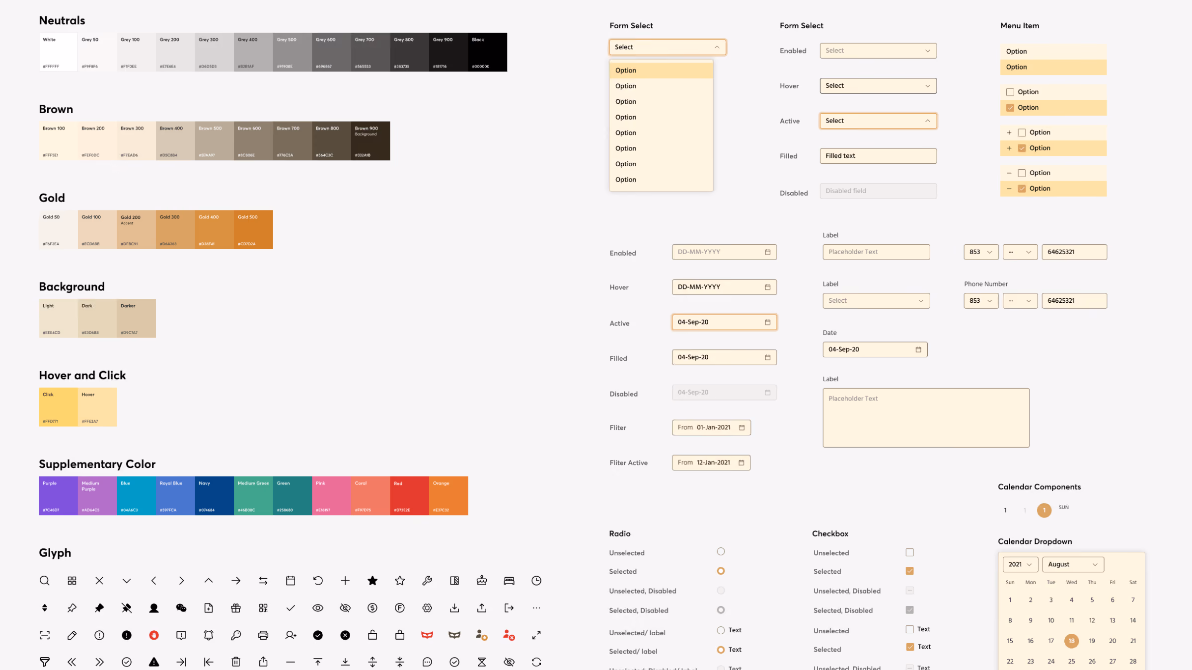This screenshot has height=670, width=1192.
Task: Click the filled black star glyph
Action: click(372, 581)
